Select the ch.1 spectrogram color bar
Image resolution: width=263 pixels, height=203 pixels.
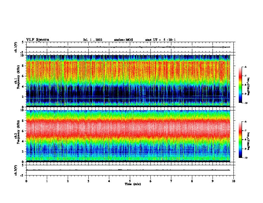click(240, 85)
